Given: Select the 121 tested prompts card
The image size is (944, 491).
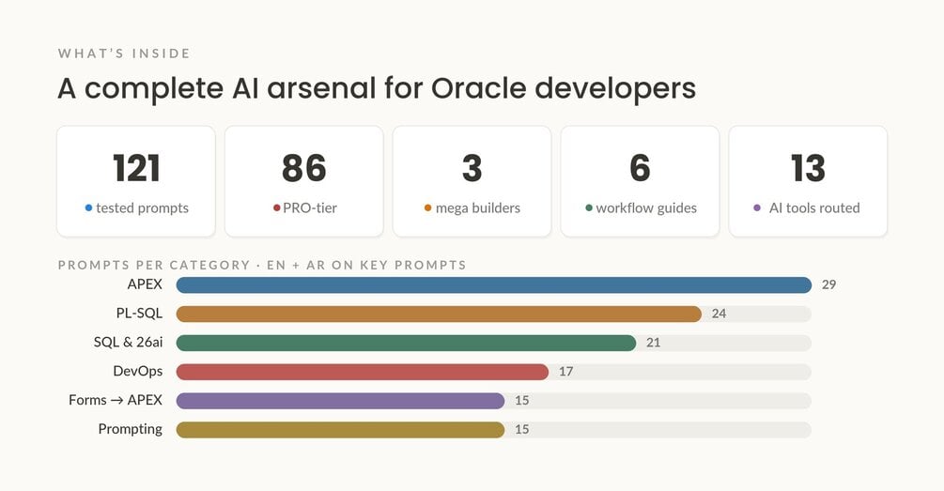Looking at the screenshot, I should (x=136, y=181).
